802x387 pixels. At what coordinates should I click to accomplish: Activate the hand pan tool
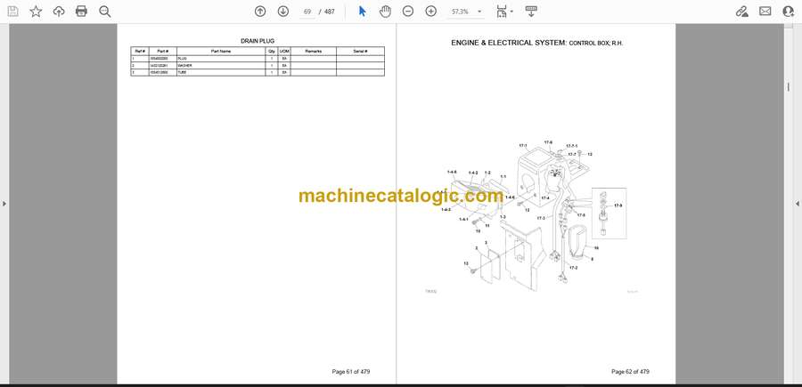385,12
